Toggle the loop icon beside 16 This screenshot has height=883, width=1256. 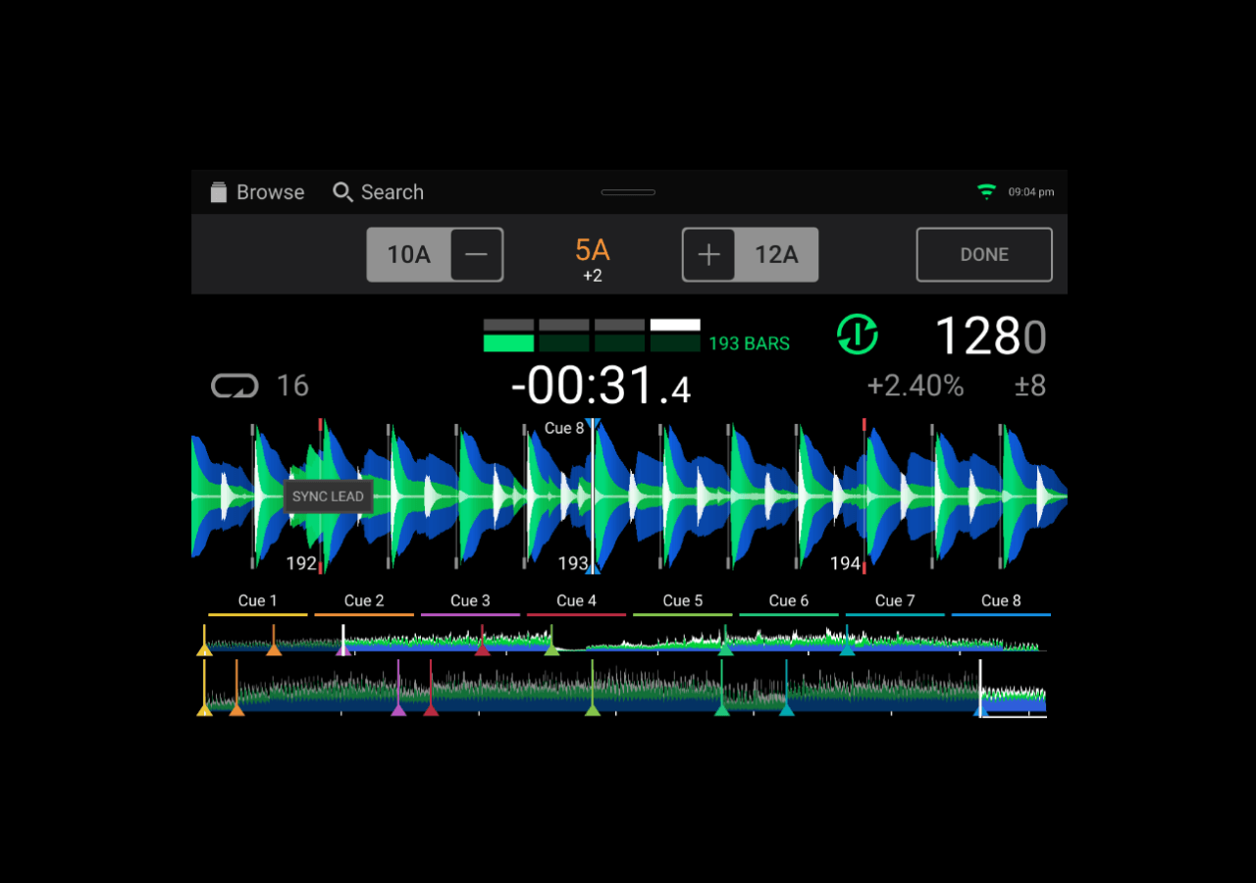(x=235, y=386)
